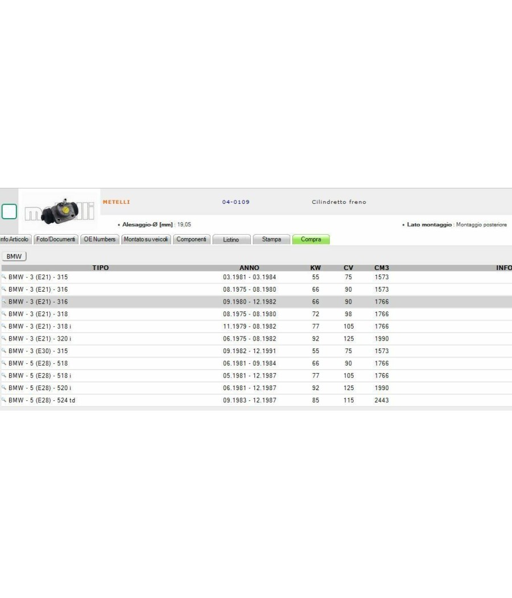Click the Alesaggio-Ø 19,05 specification
Image resolution: width=512 pixels, height=598 pixels.
tap(155, 224)
